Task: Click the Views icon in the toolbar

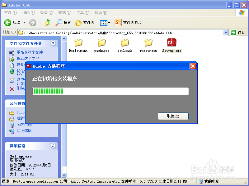Action: 103,22
